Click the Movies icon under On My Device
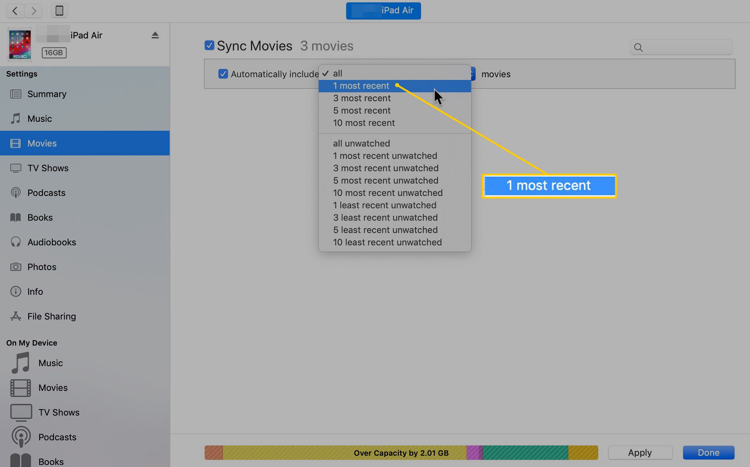This screenshot has height=467, width=750. point(21,388)
